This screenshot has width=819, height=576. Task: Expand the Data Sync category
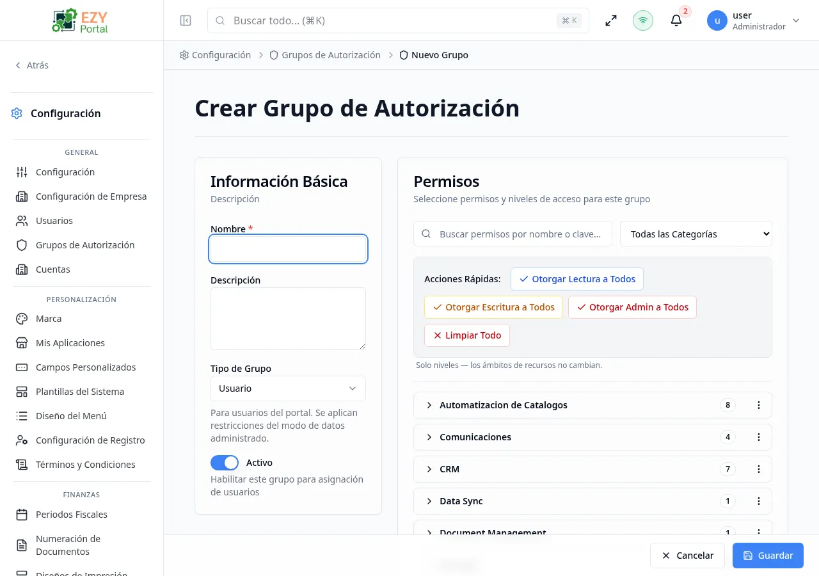click(429, 501)
